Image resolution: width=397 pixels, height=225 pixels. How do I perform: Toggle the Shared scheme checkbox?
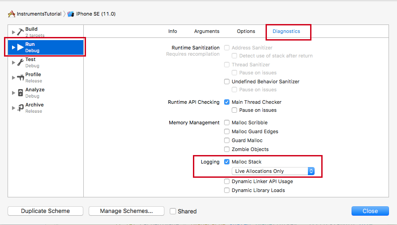coord(173,211)
